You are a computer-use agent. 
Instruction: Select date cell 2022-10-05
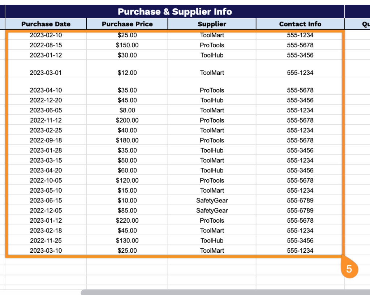(x=46, y=180)
